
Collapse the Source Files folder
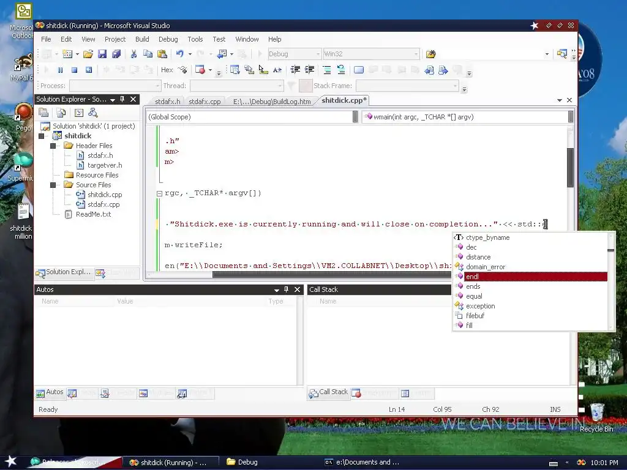point(53,185)
